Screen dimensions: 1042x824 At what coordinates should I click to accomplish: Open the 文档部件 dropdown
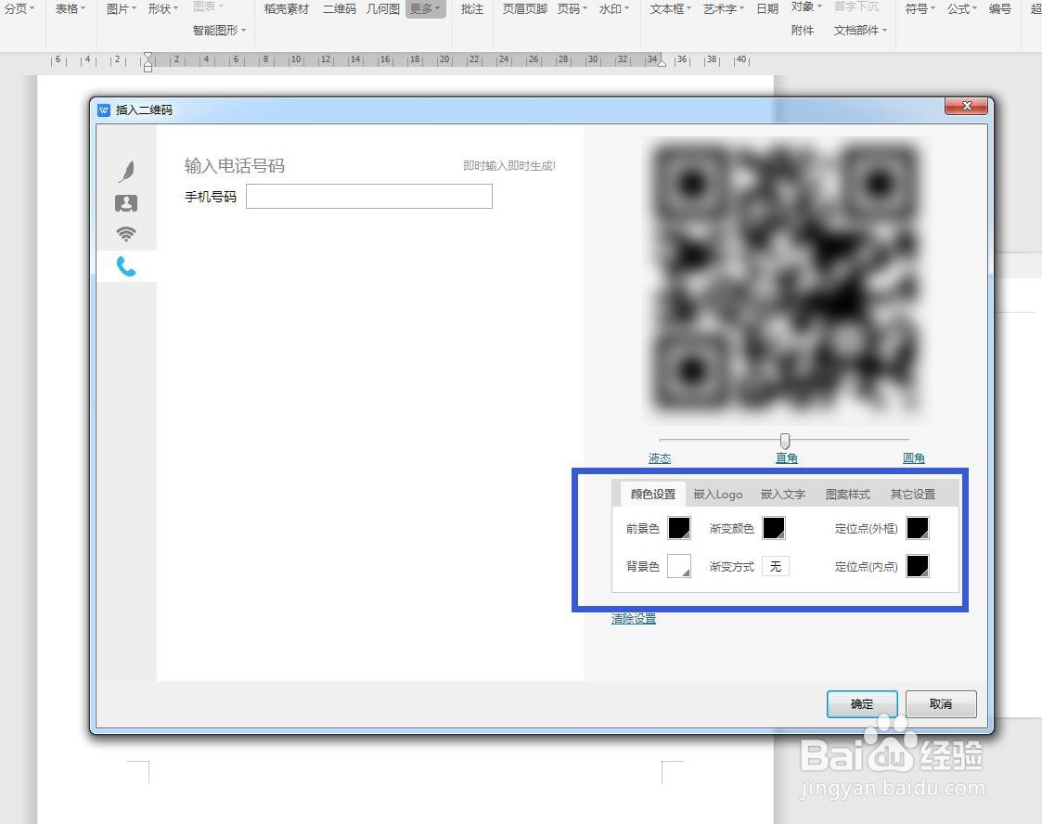(860, 31)
